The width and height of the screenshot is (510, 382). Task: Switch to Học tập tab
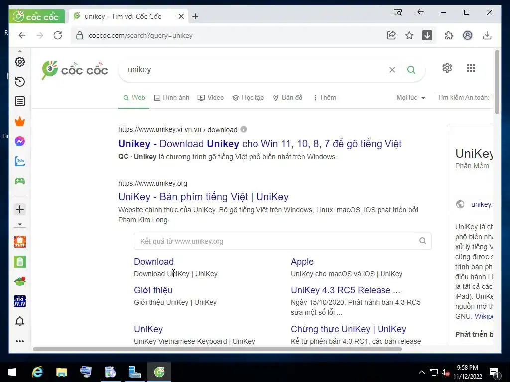pyautogui.click(x=248, y=98)
